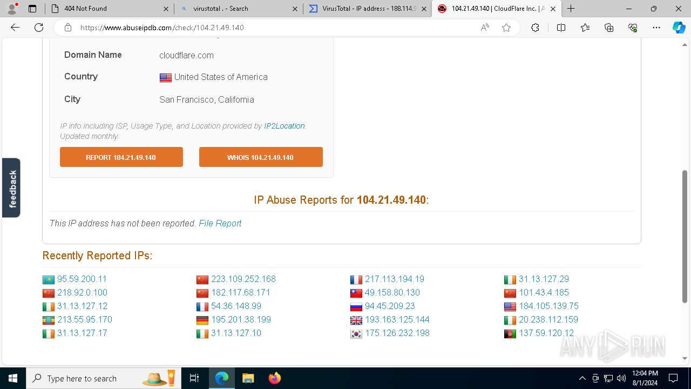The image size is (691, 389).
Task: Open reported IP 213.55.95.170
Action: coord(85,320)
